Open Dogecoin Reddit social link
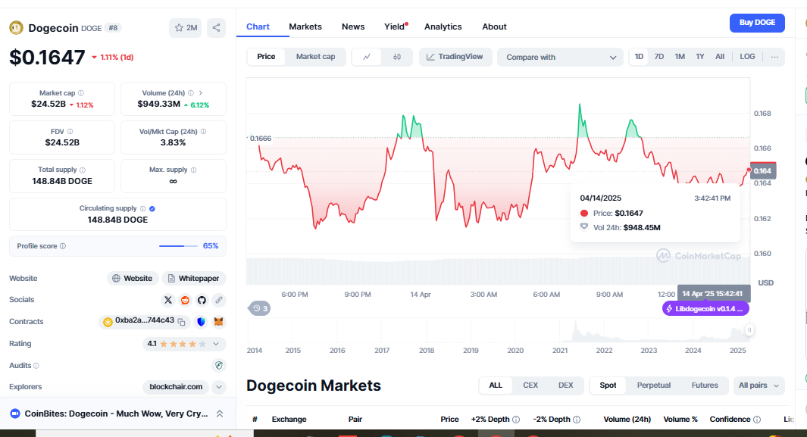The width and height of the screenshot is (807, 437). point(186,300)
